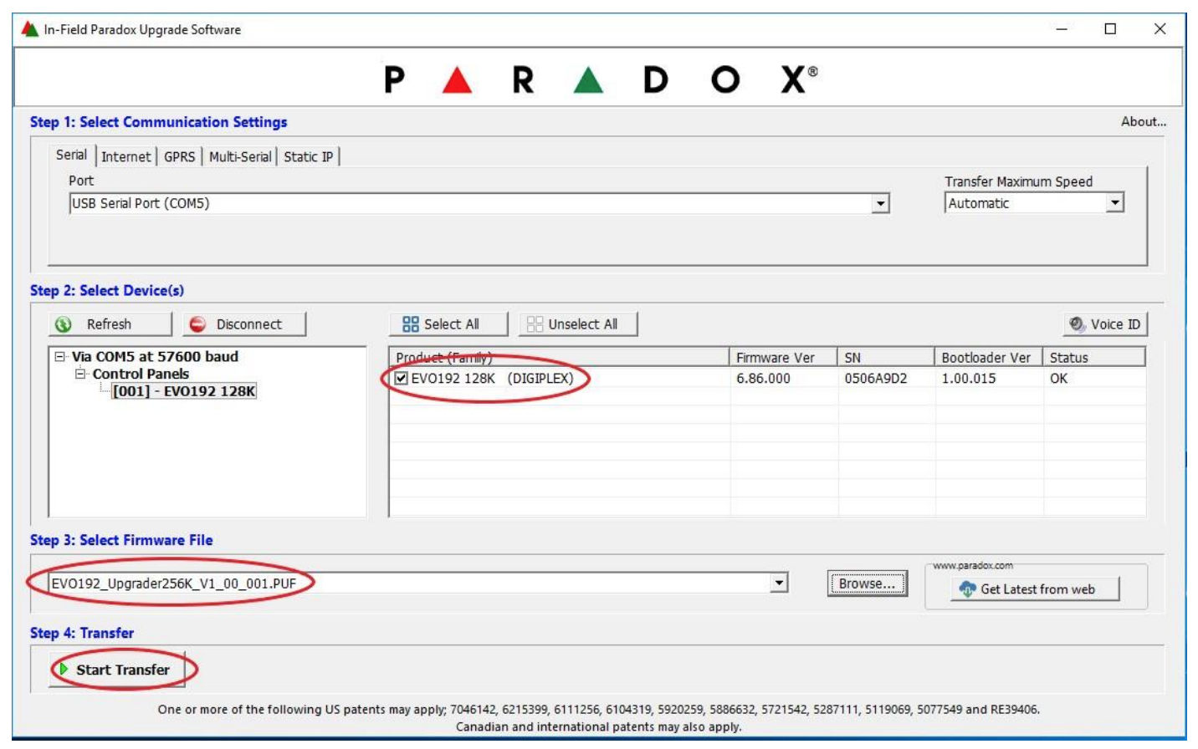Click the Unselect All button
This screenshot has height=749, width=1198.
click(x=578, y=324)
